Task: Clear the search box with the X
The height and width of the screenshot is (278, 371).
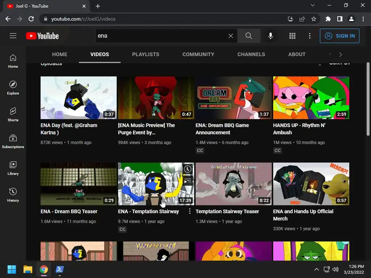Action: click(231, 36)
